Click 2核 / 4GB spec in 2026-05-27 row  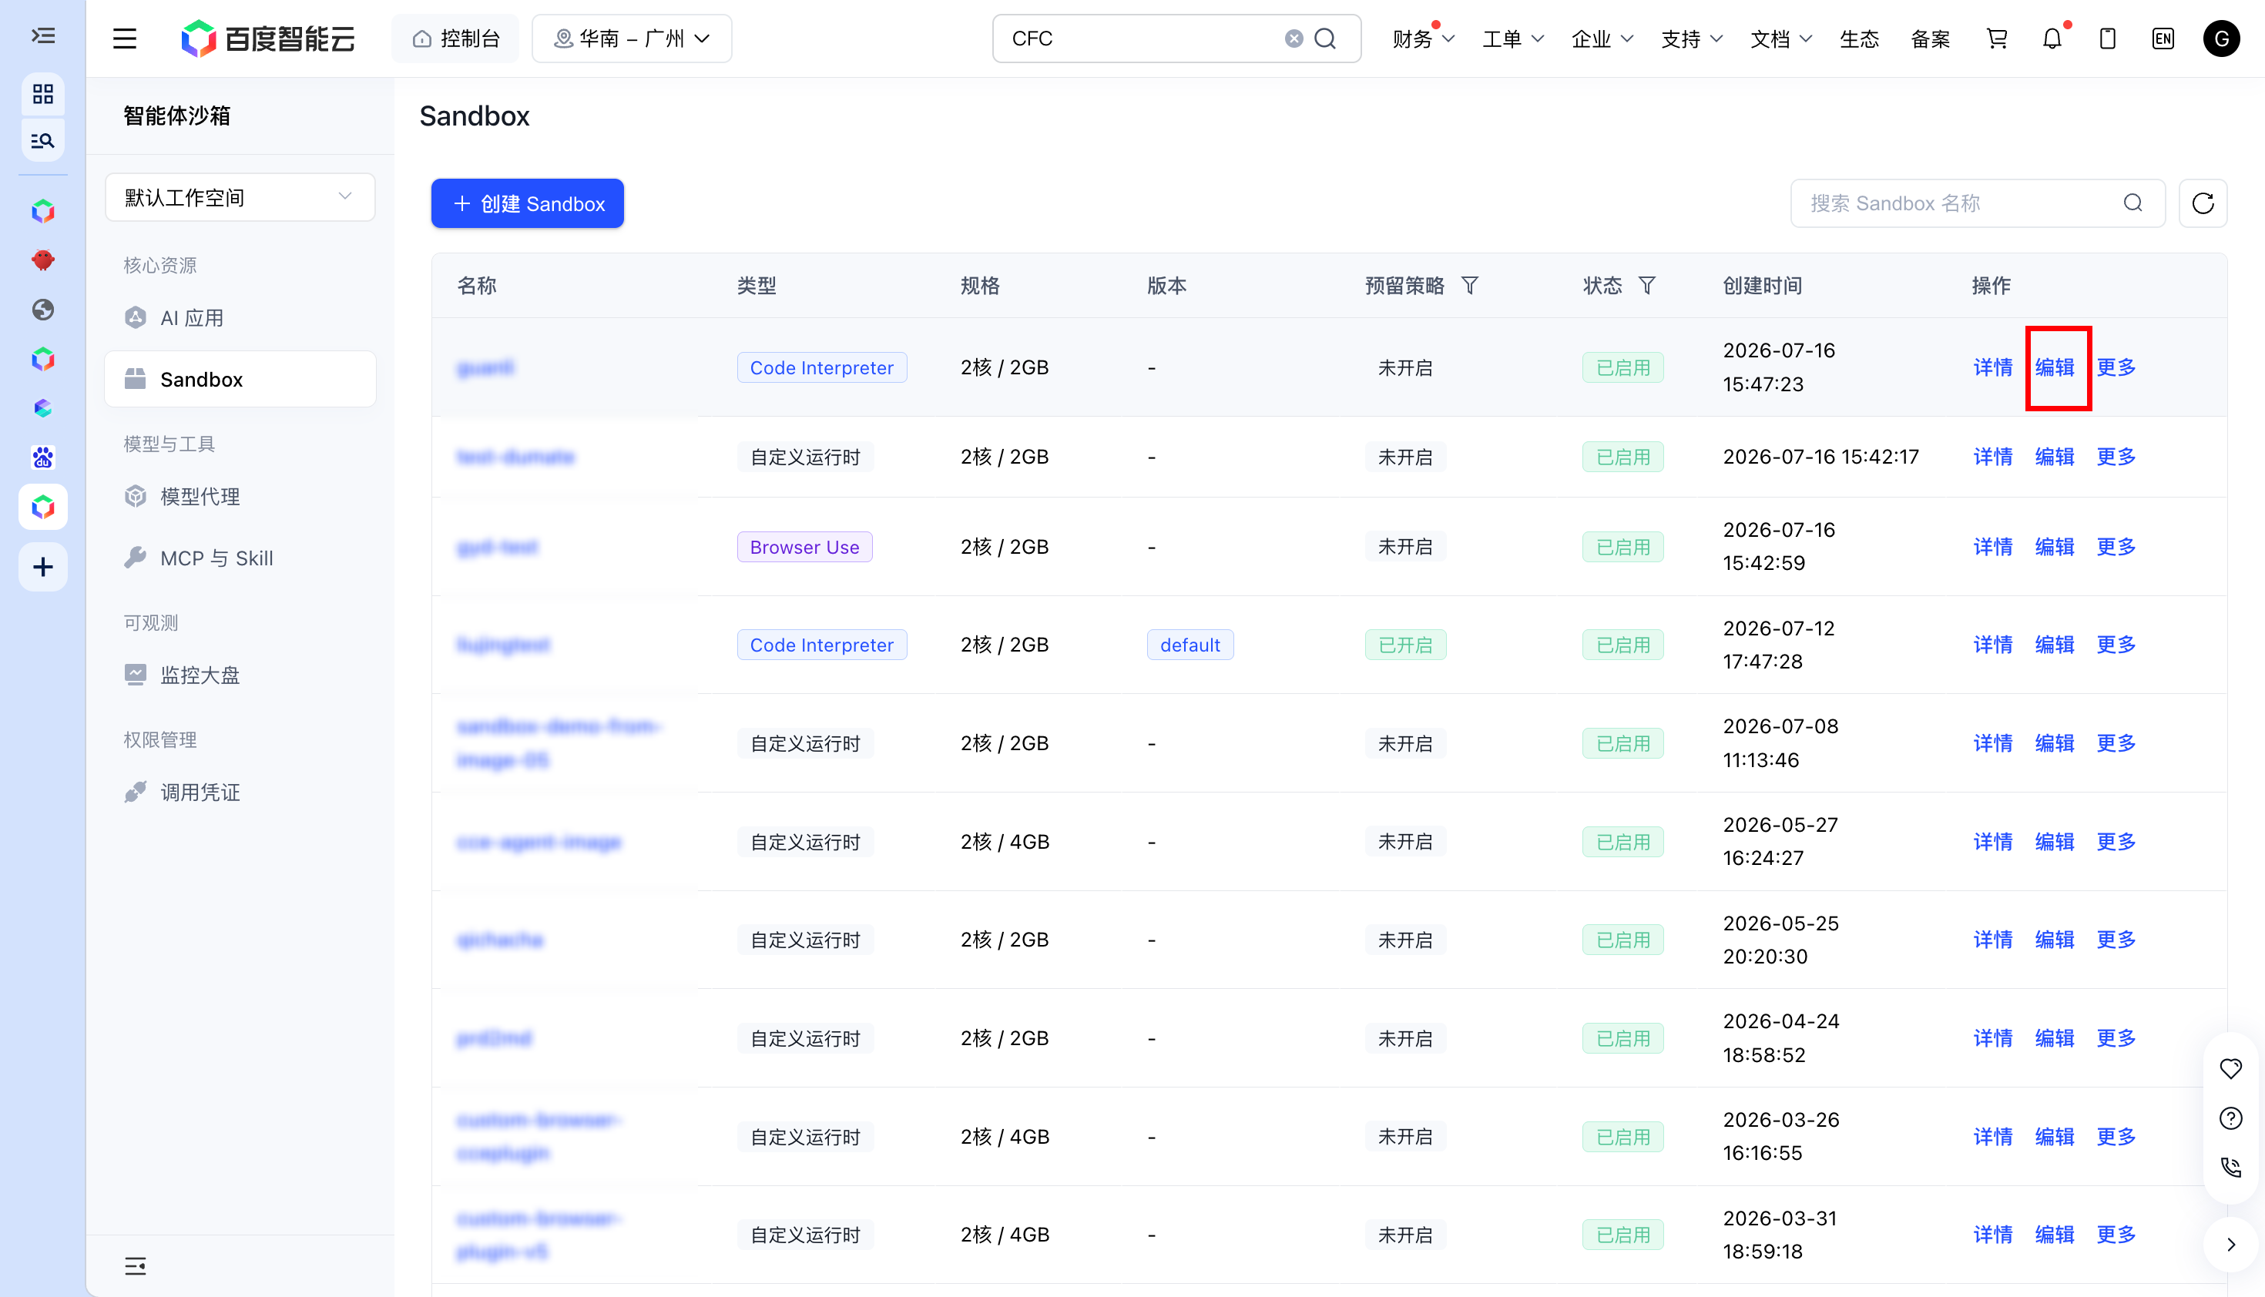pos(1004,841)
